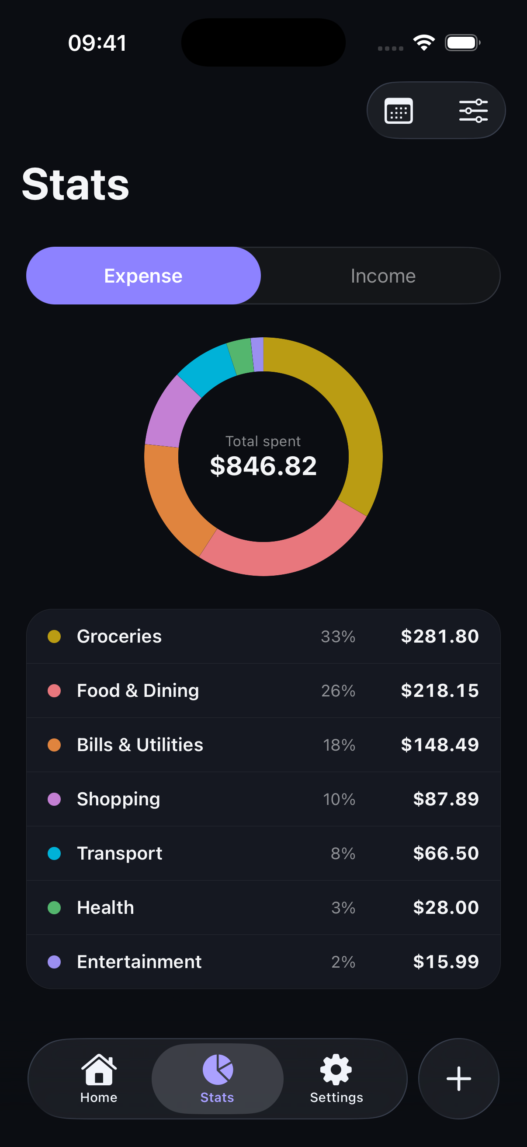
Task: Select the Entertainment $15.99 row
Action: coord(263,962)
